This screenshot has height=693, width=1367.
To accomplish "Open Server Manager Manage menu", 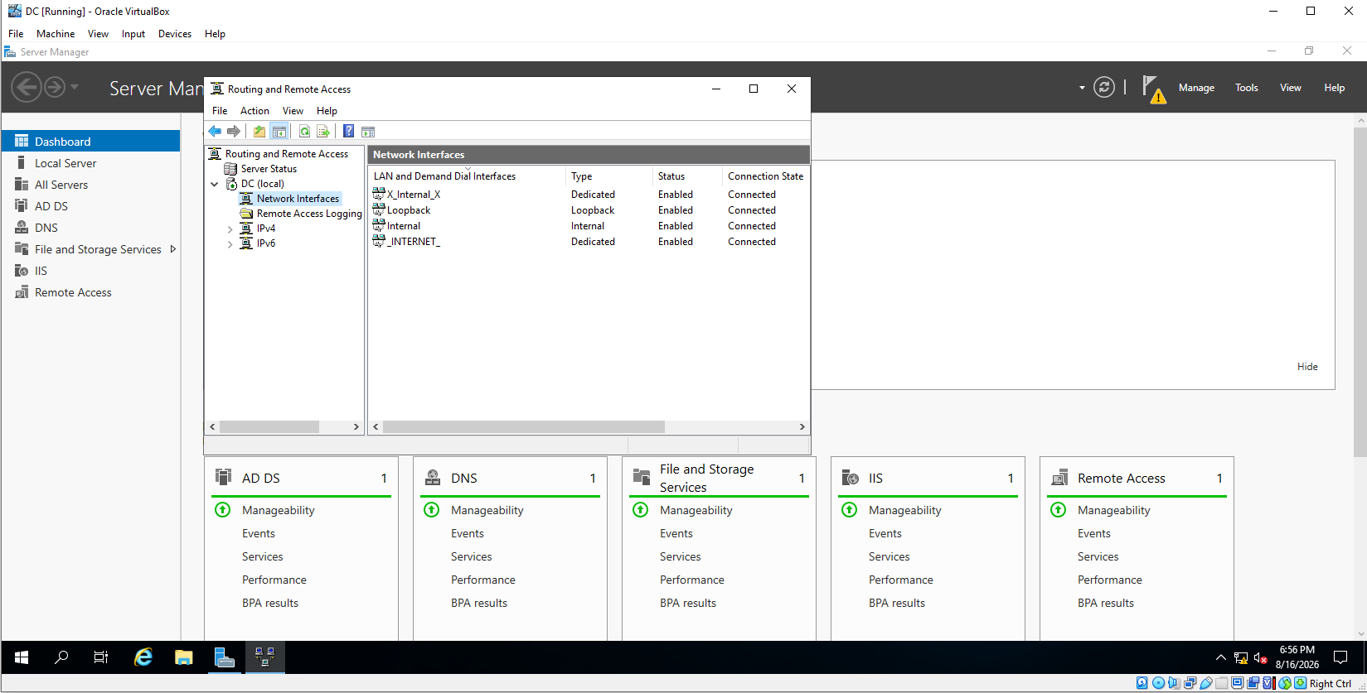I will point(1196,88).
